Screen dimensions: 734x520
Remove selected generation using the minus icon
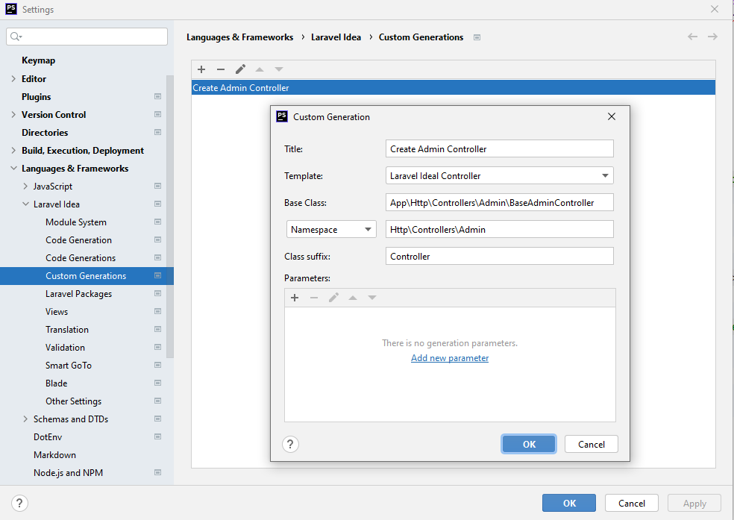click(x=220, y=69)
